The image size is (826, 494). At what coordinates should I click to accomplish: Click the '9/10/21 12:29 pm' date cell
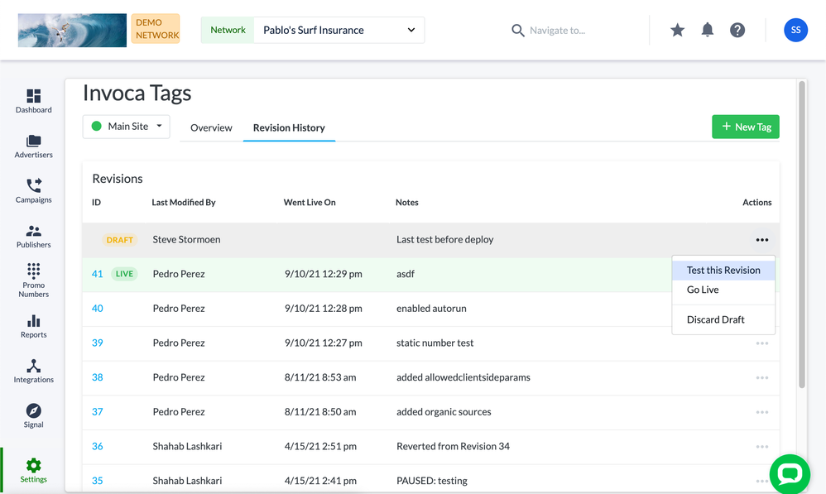pos(324,274)
